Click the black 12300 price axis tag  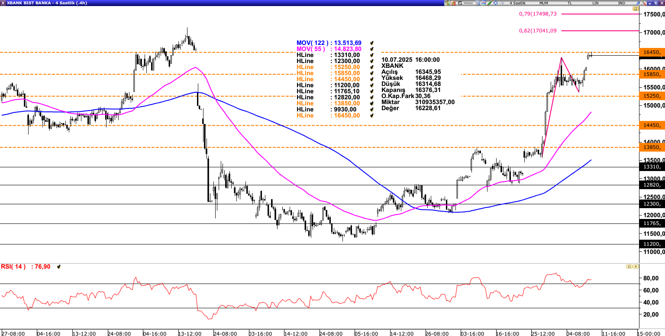pyautogui.click(x=652, y=204)
